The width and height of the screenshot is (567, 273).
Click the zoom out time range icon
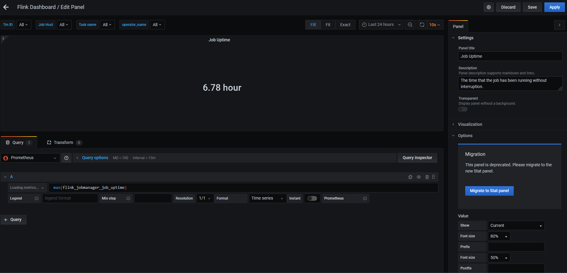[x=410, y=25]
